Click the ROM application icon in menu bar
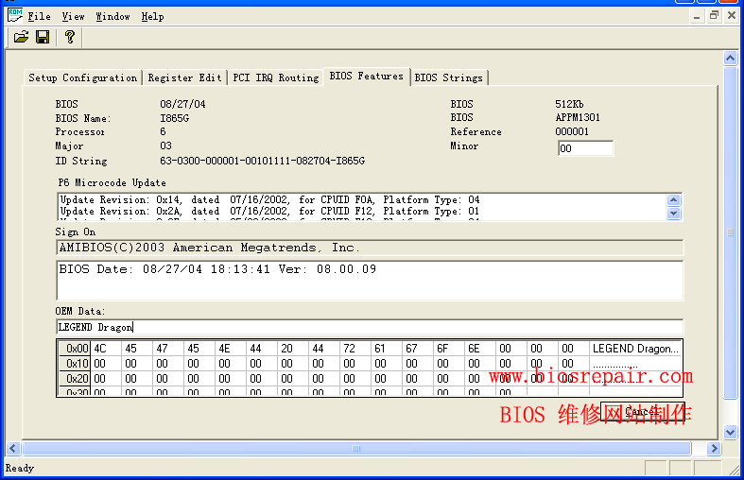Image resolution: width=744 pixels, height=480 pixels. click(x=15, y=15)
